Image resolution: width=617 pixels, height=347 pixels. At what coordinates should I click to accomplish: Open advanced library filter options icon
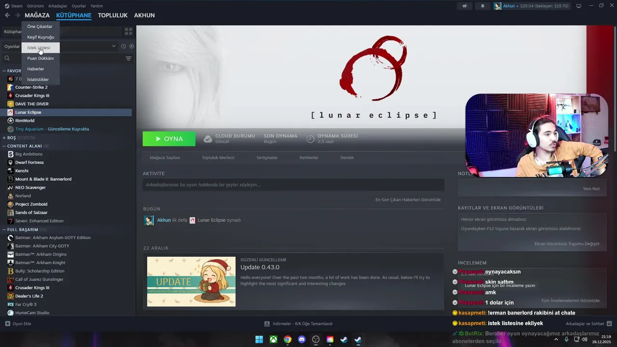pos(128,58)
